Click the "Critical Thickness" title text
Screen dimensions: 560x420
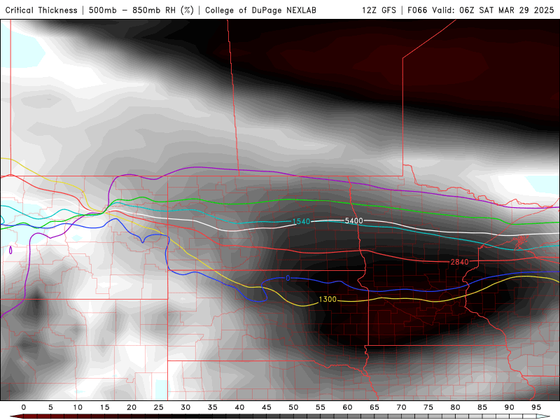tap(41, 10)
